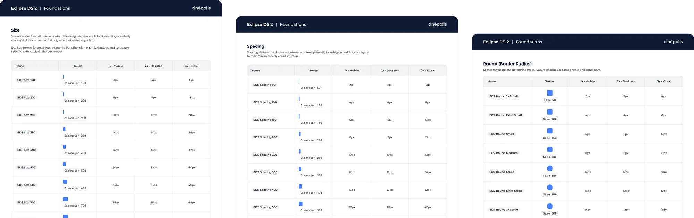Select the EDS Size 250 name chip
The height and width of the screenshot is (218, 694).
coord(26,115)
